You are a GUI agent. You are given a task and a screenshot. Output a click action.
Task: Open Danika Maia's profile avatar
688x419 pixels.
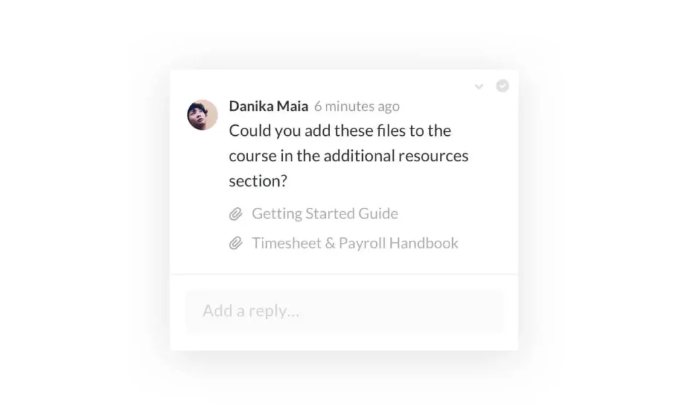pyautogui.click(x=202, y=115)
